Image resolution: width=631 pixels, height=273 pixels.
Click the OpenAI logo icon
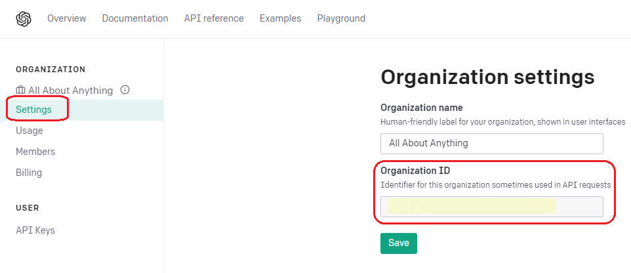(x=24, y=18)
